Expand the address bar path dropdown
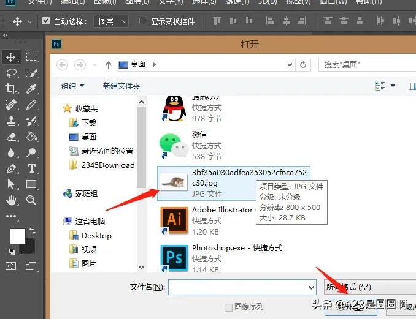The height and width of the screenshot is (319, 416). [290, 64]
